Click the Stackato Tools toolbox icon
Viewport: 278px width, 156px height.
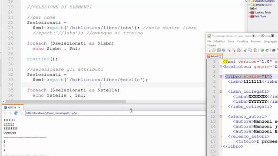[x=252, y=13]
